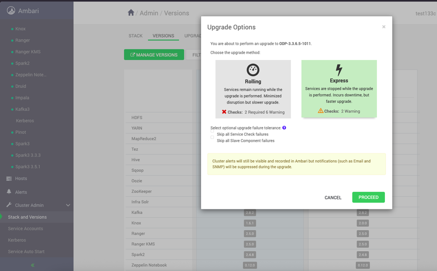Enable Skip all Slave Component failures
The width and height of the screenshot is (437, 271).
212,137
